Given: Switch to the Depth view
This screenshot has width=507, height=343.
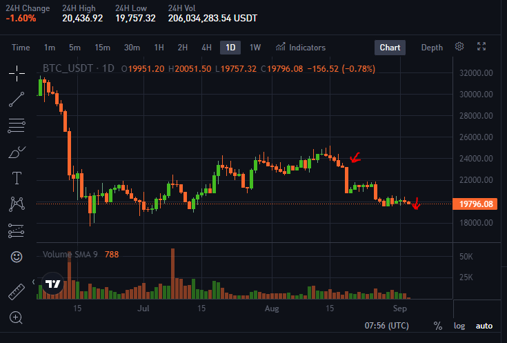Looking at the screenshot, I should tap(432, 48).
